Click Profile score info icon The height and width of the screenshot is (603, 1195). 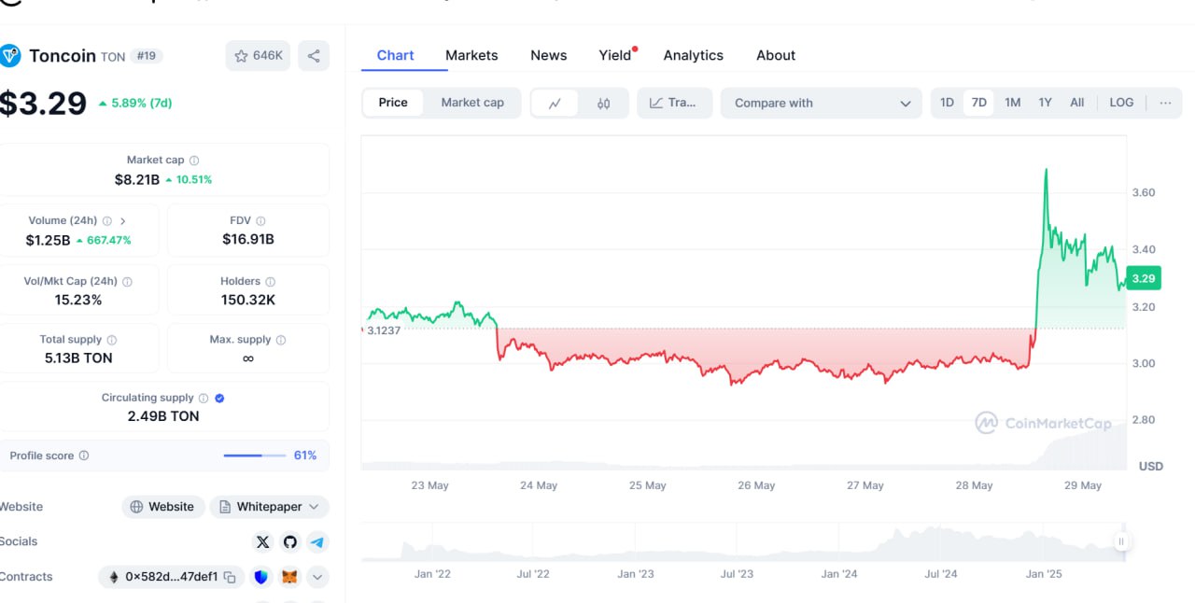84,456
